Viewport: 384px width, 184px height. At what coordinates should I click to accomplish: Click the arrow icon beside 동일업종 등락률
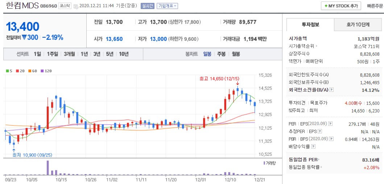(x=321, y=167)
